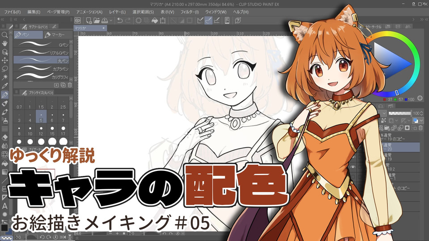The height and width of the screenshot is (241, 429).
Task: Click the Undo arrow in toolbar
Action: (x=119, y=21)
